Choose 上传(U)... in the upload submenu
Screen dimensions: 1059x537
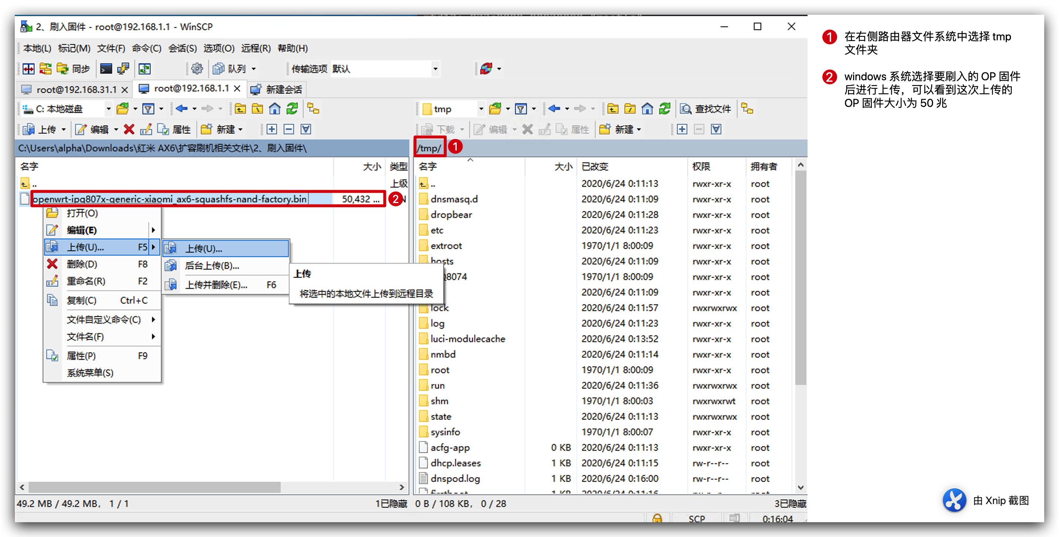click(225, 249)
